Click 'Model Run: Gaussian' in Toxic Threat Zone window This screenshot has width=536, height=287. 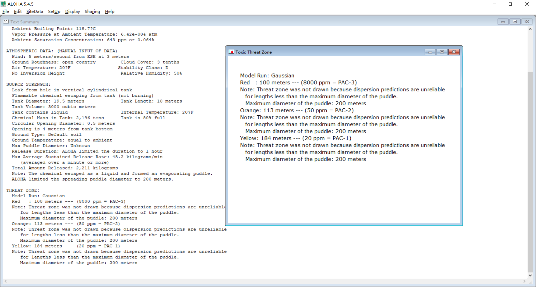(x=267, y=76)
